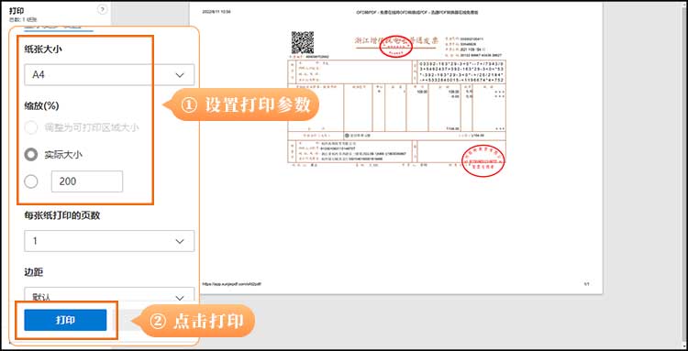
Task: Click the print preview source URL footer text
Action: 232,284
